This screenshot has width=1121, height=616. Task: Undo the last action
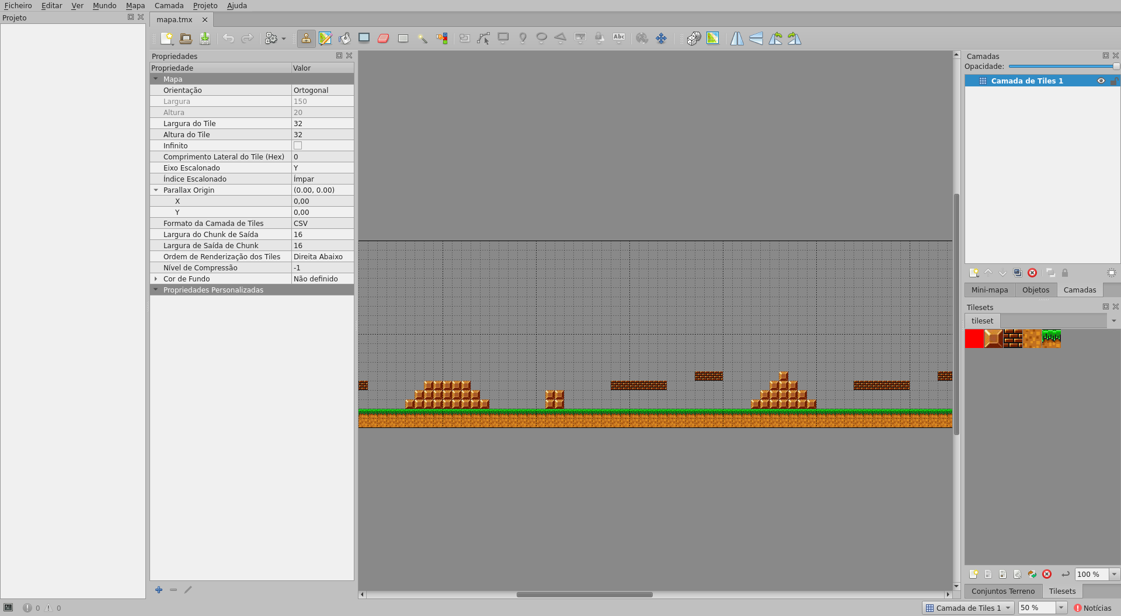[x=228, y=39]
